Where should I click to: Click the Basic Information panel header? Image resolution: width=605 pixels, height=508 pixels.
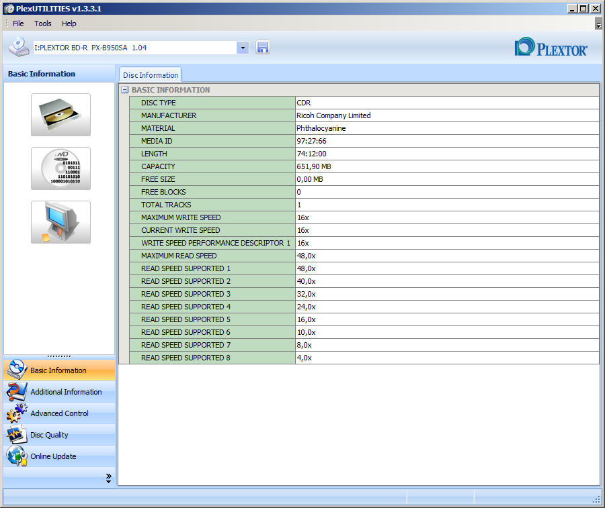pos(59,74)
